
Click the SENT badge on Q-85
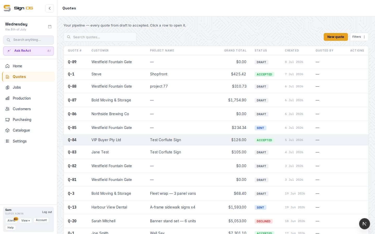click(260, 128)
